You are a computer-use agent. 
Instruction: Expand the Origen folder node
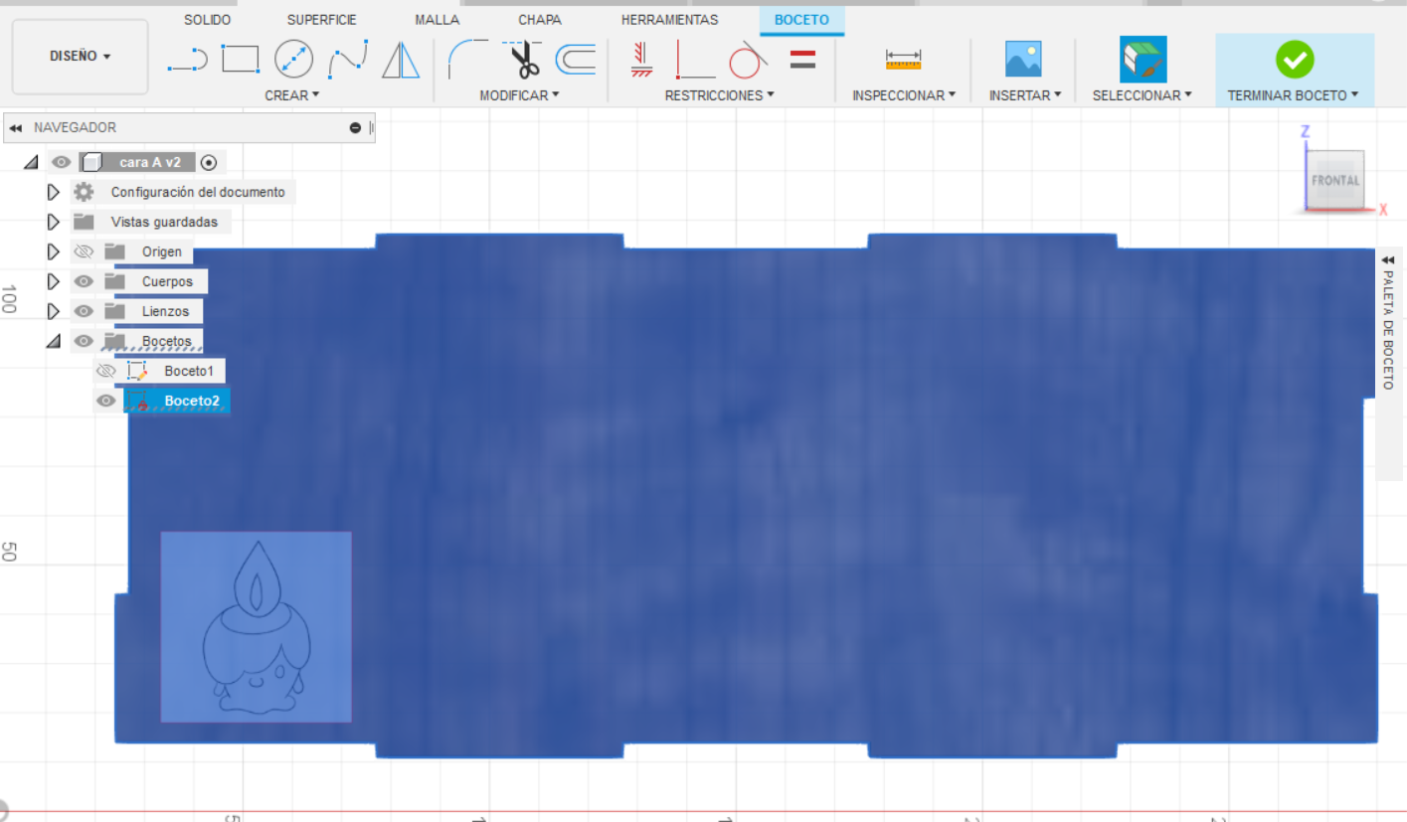coord(54,251)
